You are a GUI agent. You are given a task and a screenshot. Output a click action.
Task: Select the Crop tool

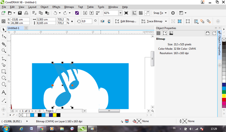[4, 44]
